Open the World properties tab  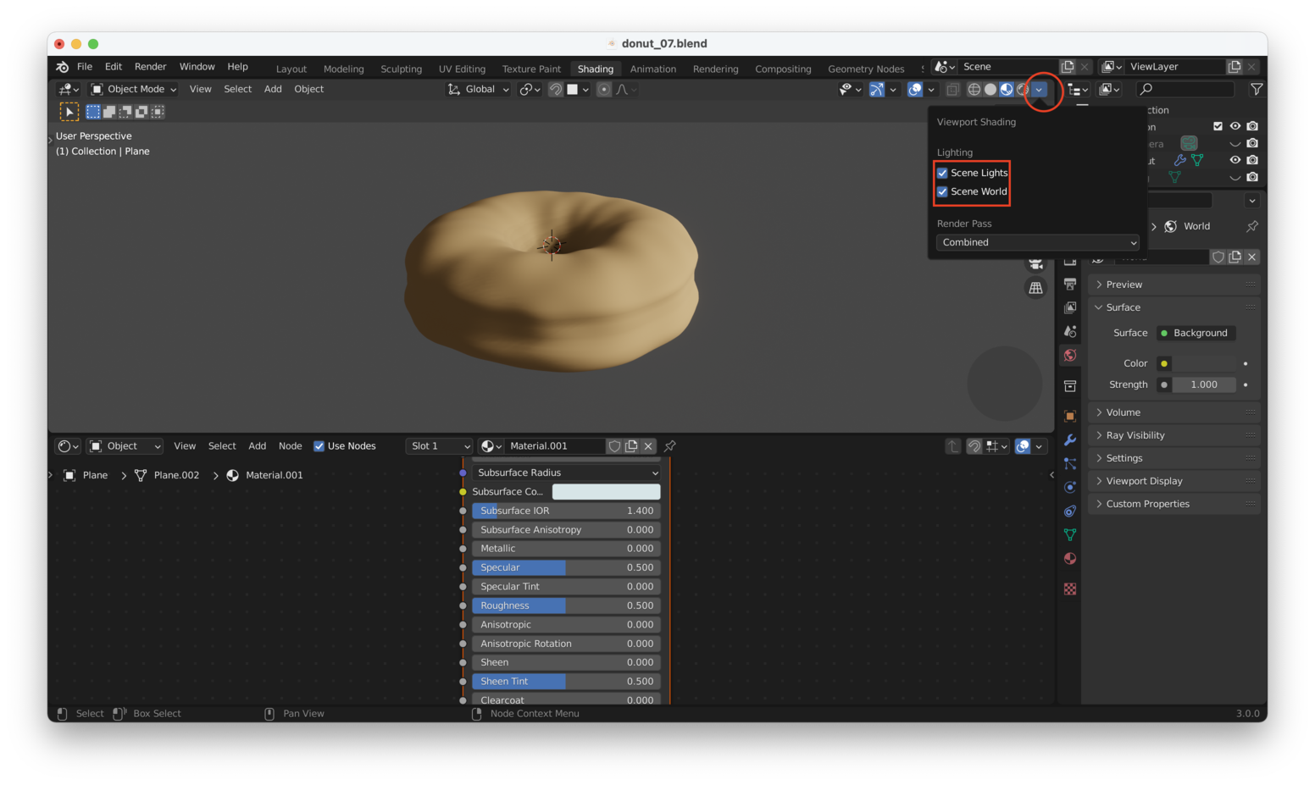tap(1069, 355)
